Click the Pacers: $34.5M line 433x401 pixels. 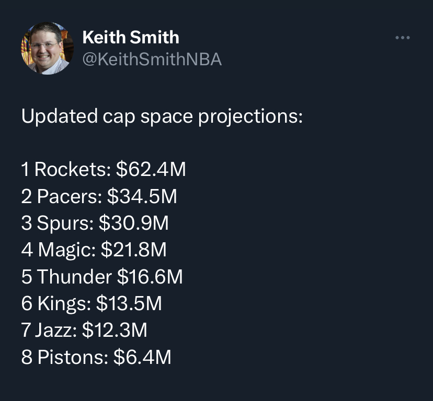pyautogui.click(x=99, y=196)
